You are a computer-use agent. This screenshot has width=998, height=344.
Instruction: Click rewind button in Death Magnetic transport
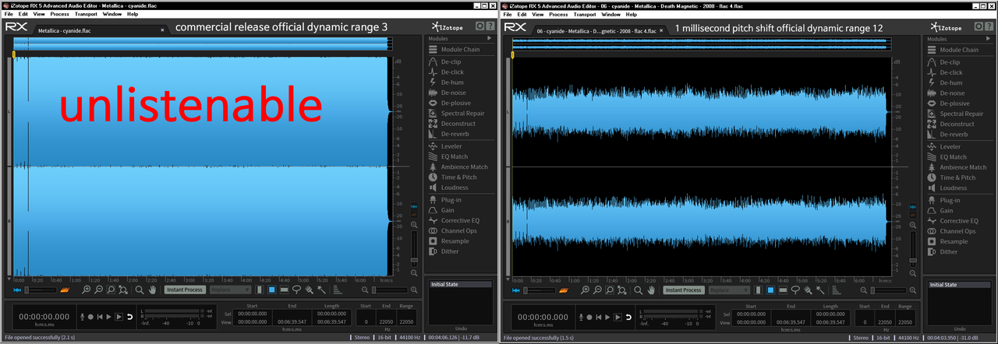(x=599, y=317)
